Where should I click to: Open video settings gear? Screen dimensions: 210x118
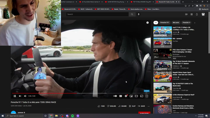(126, 96)
